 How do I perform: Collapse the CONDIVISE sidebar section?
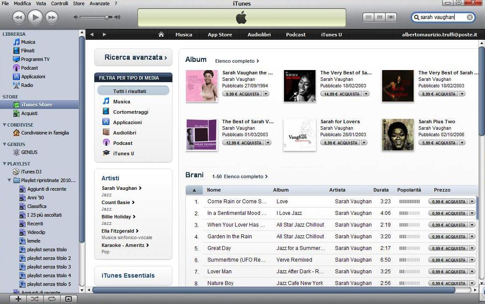coord(4,125)
